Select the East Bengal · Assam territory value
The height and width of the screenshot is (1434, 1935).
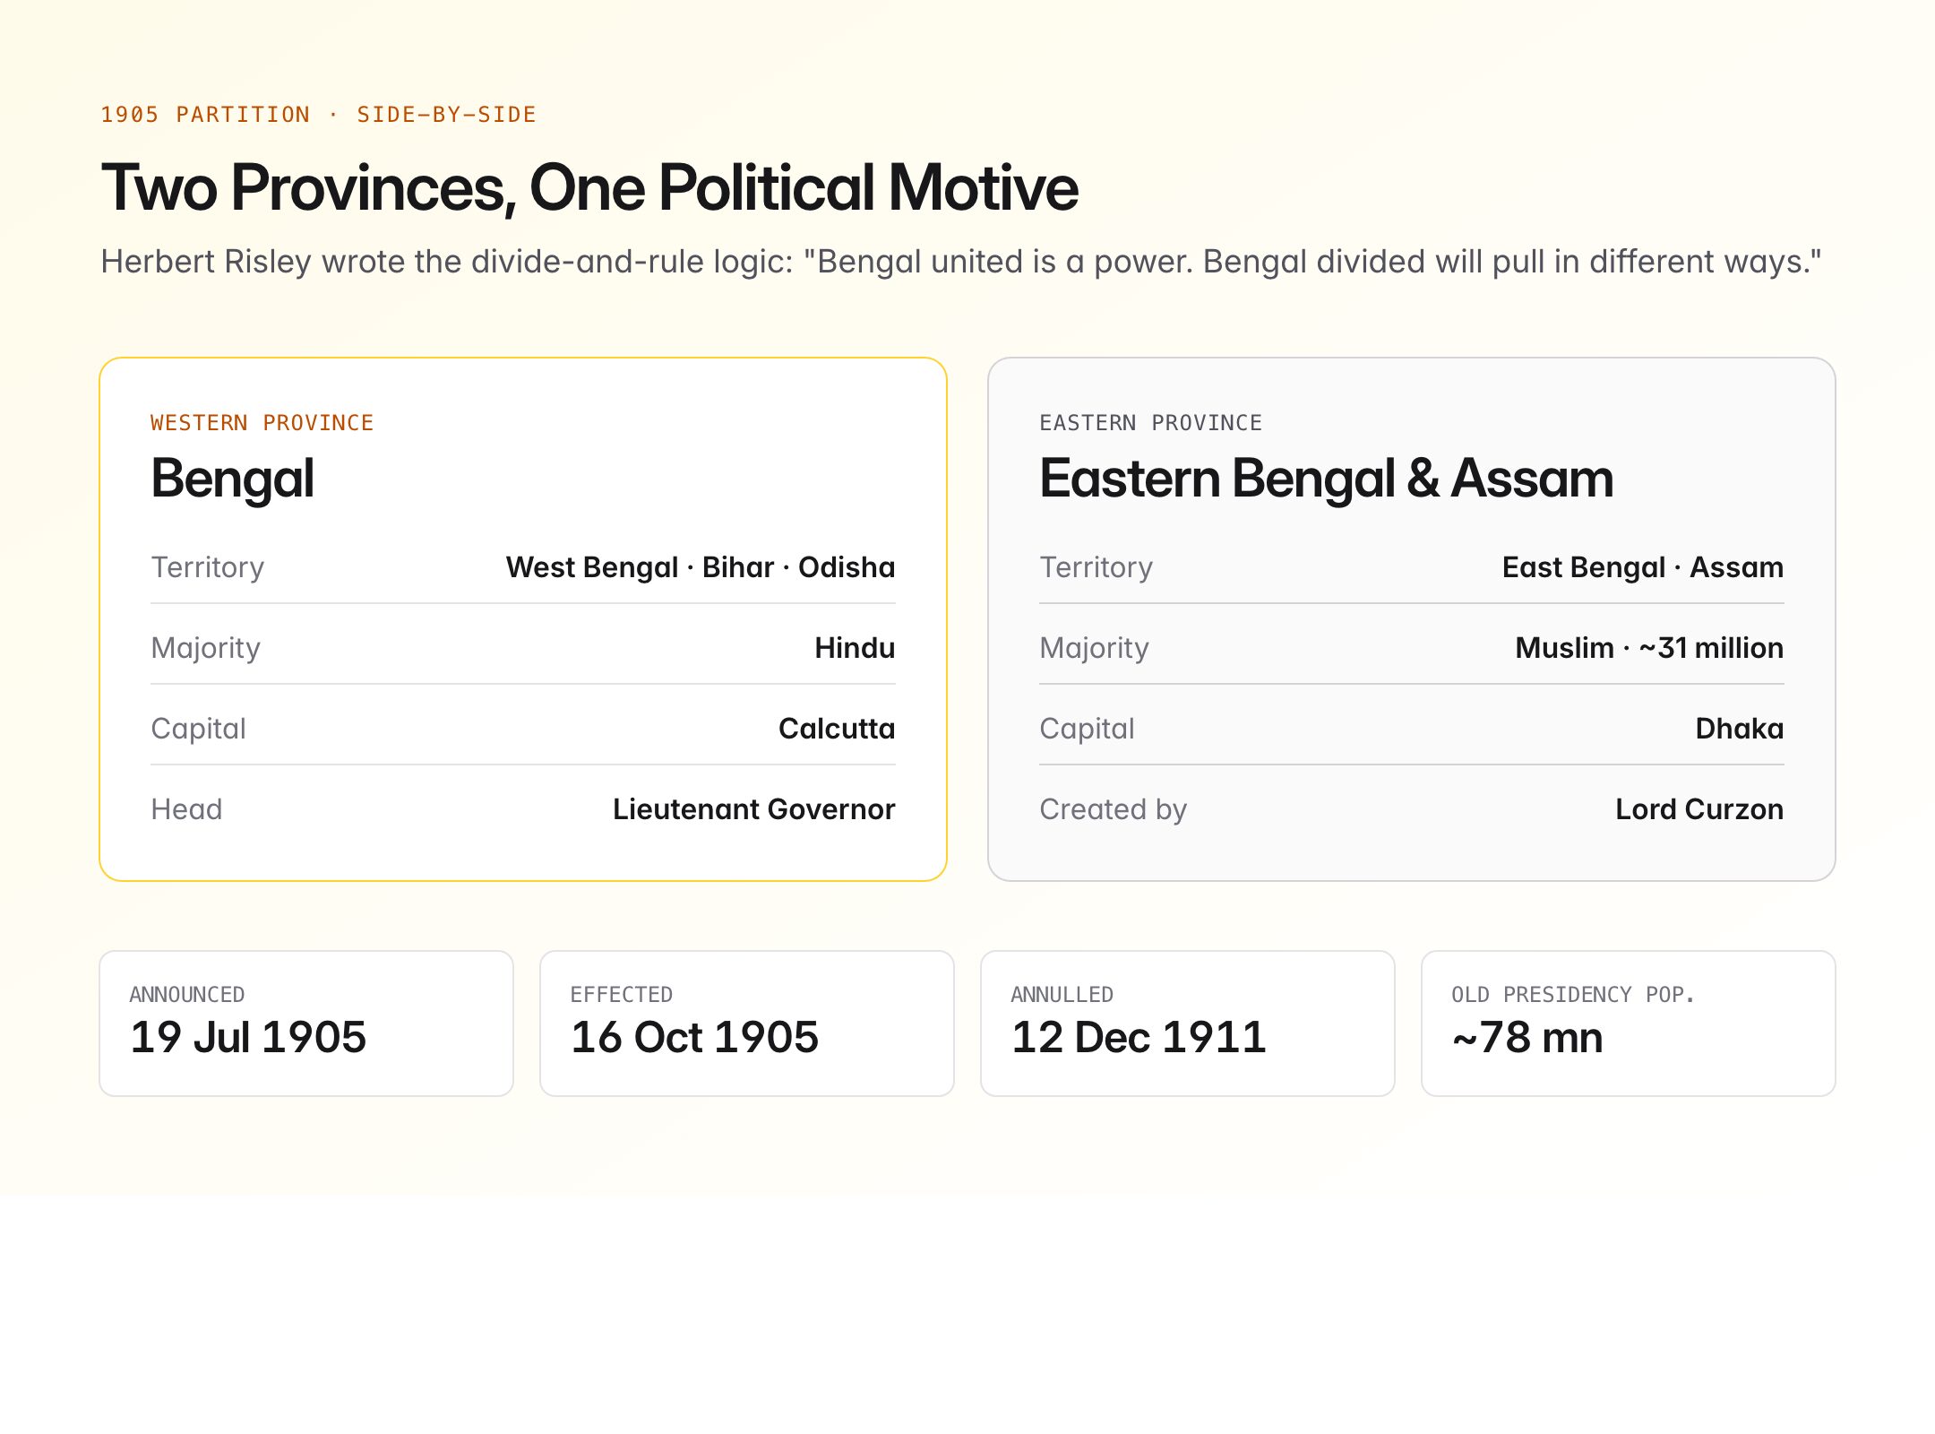pos(1642,566)
